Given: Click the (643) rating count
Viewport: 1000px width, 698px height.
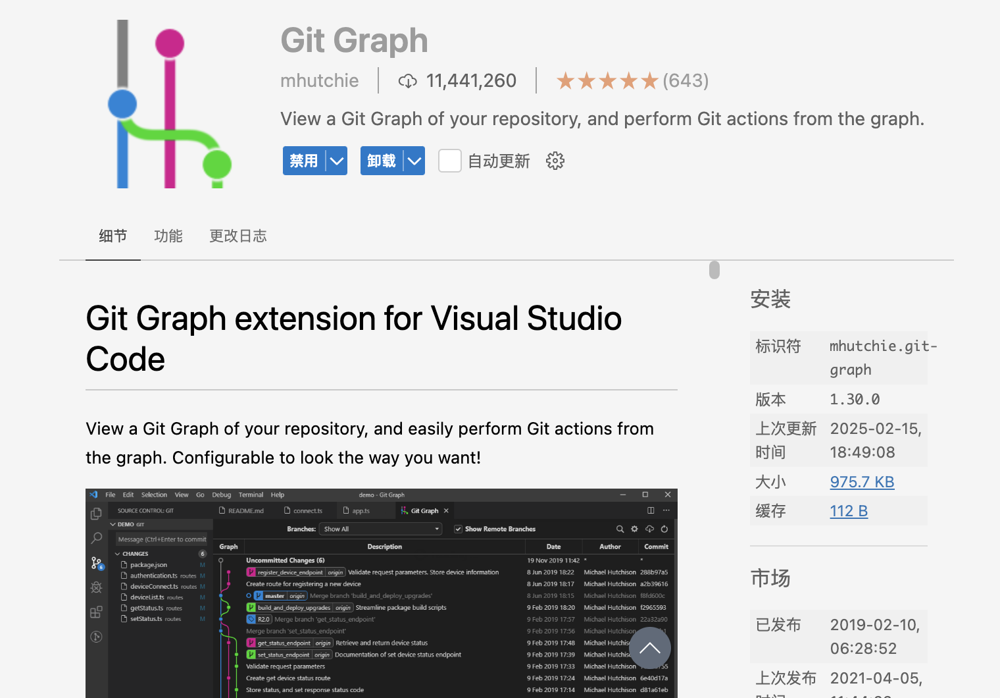Looking at the screenshot, I should pos(686,81).
